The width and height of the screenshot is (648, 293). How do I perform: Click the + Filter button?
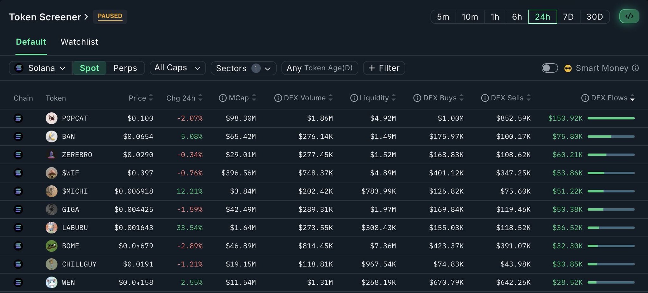[x=384, y=68]
